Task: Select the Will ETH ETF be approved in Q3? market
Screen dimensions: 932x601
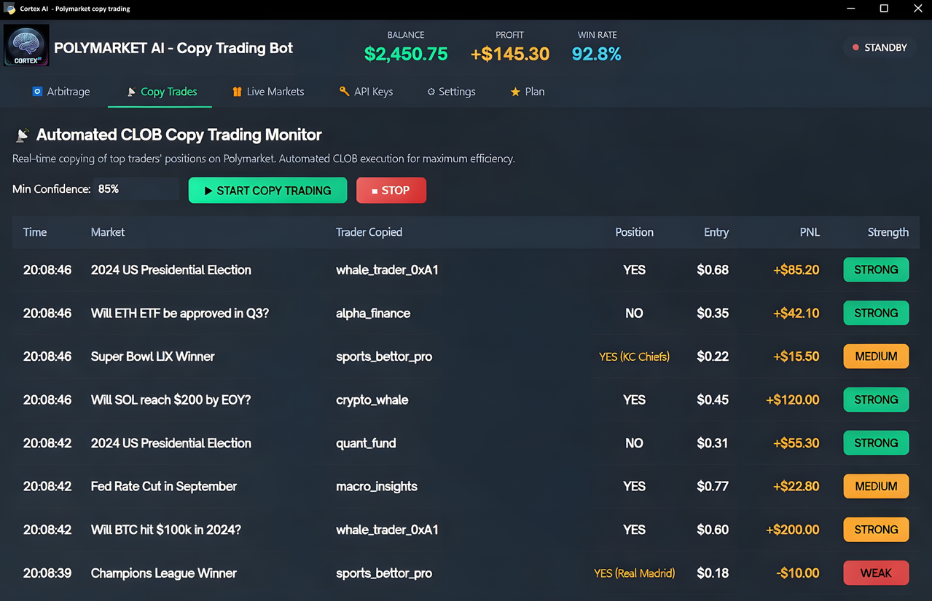Action: click(x=180, y=314)
